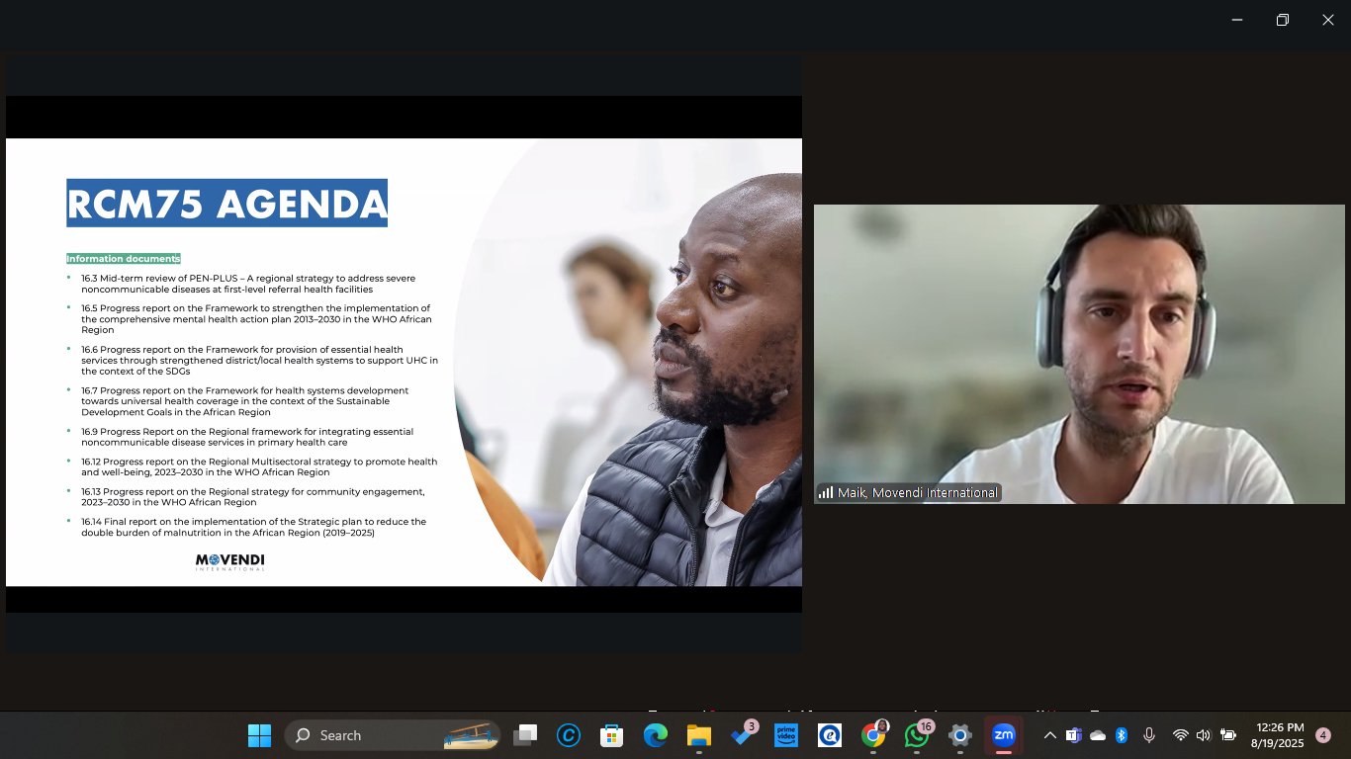Open the To Do checkmark app
This screenshot has width=1351, height=759.
(x=742, y=735)
